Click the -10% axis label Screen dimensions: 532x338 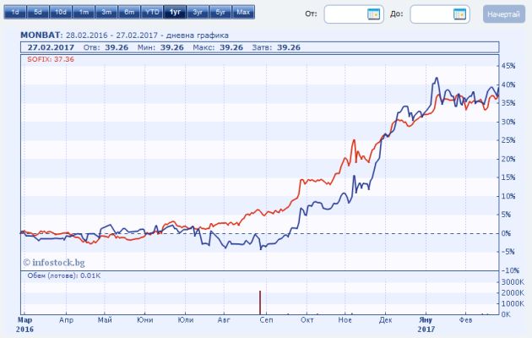click(x=511, y=270)
